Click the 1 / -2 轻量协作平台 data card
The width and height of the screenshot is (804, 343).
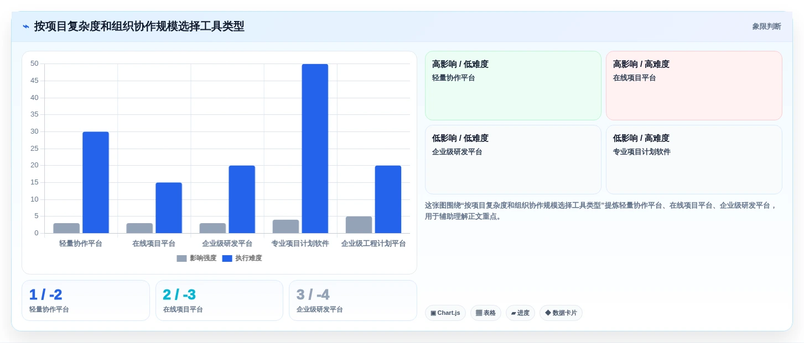coord(86,300)
